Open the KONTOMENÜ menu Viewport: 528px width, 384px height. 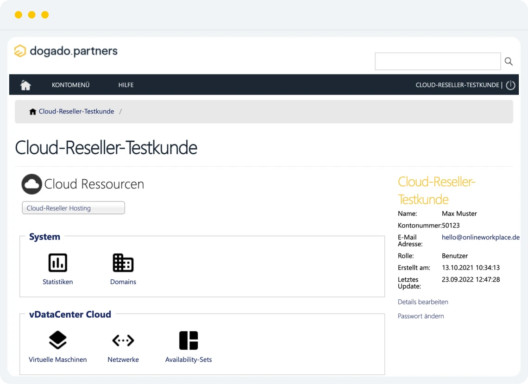pos(71,85)
